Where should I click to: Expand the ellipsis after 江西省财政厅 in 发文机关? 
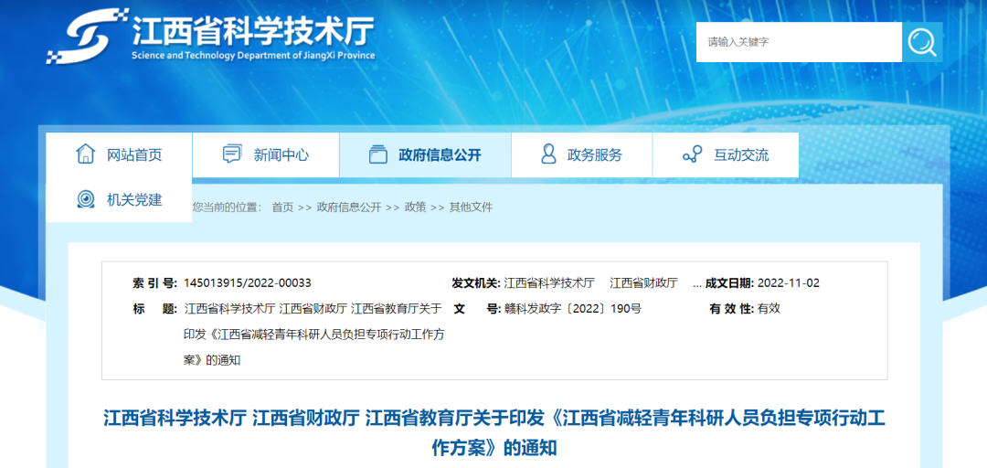pyautogui.click(x=697, y=283)
